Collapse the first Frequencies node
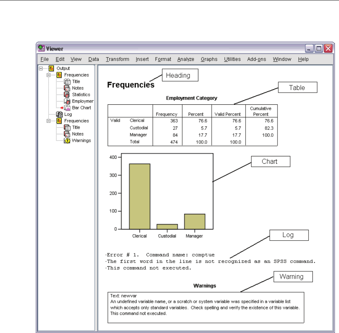 click(49, 75)
